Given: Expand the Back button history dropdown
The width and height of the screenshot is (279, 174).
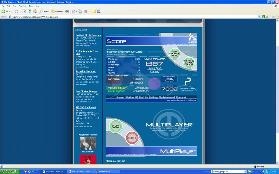Looking at the screenshot, I should coord(12,11).
